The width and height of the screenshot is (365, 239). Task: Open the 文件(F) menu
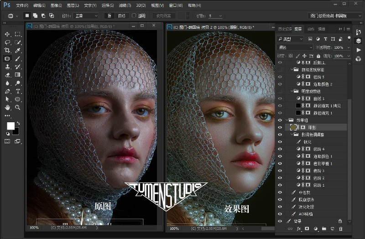pyautogui.click(x=22, y=5)
